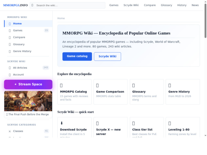
Task: Click the Compare icon in the sidebar
Action: tap(10, 38)
